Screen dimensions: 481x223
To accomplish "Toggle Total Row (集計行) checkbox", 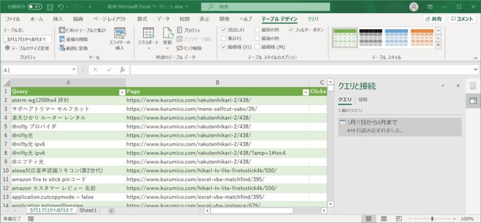I will 224,38.
